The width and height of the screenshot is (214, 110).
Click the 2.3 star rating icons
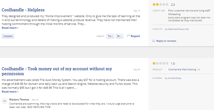[160, 4]
